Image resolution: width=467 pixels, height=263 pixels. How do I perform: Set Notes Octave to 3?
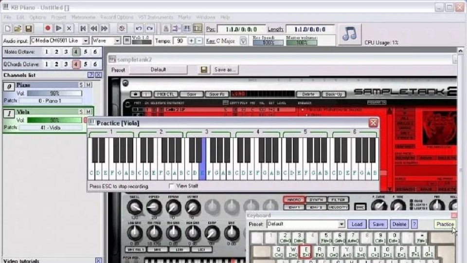66,52
